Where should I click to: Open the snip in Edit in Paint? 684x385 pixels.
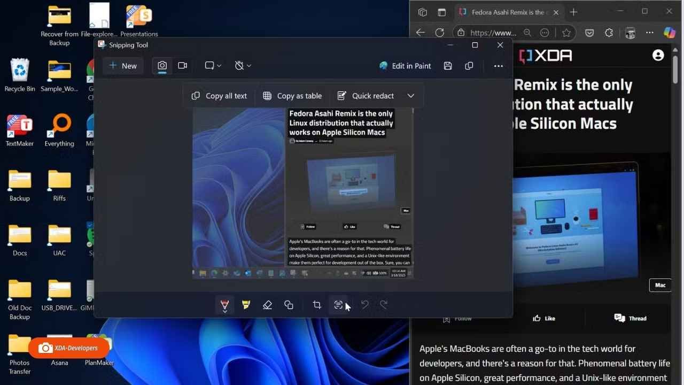coord(405,65)
